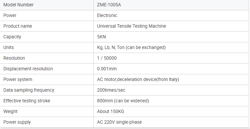250x129 pixels.
Task: Click the AC 220V single-phase value
Action: point(119,122)
